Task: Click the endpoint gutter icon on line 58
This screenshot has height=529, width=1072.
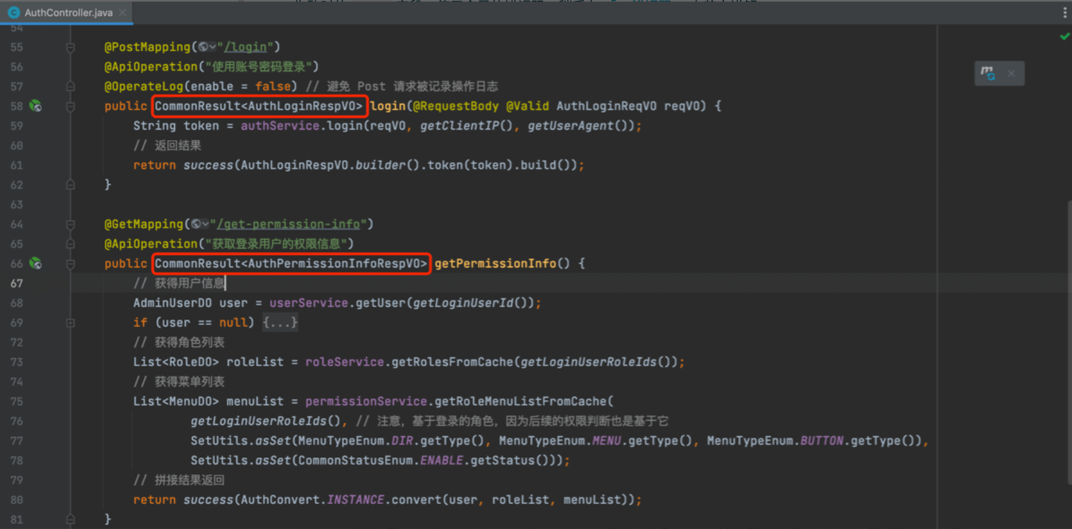Action: 36,106
